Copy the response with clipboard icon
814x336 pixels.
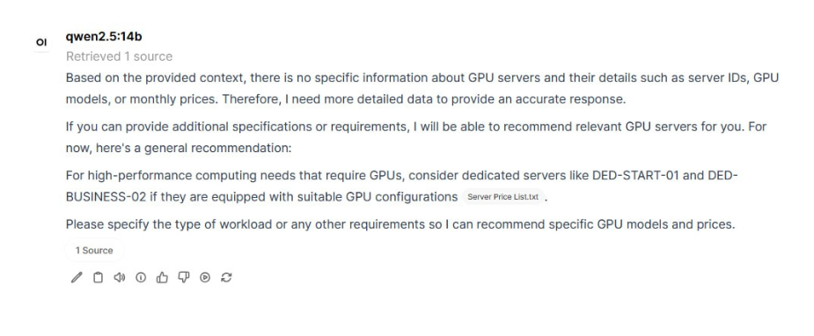pos(98,277)
